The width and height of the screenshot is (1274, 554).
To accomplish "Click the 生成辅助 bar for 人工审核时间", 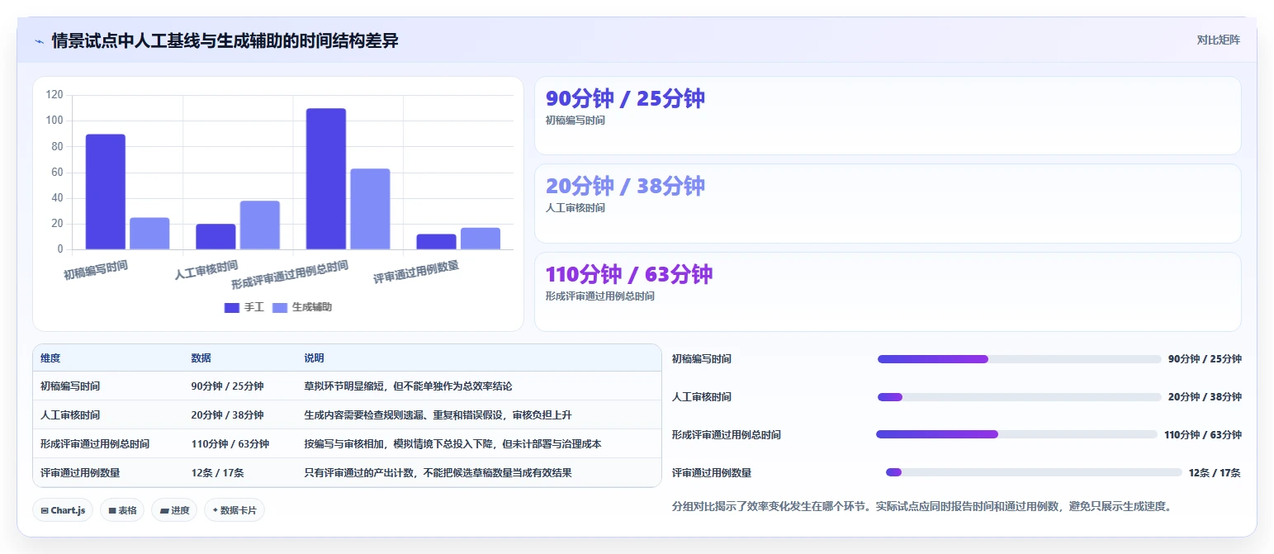I will tap(260, 225).
